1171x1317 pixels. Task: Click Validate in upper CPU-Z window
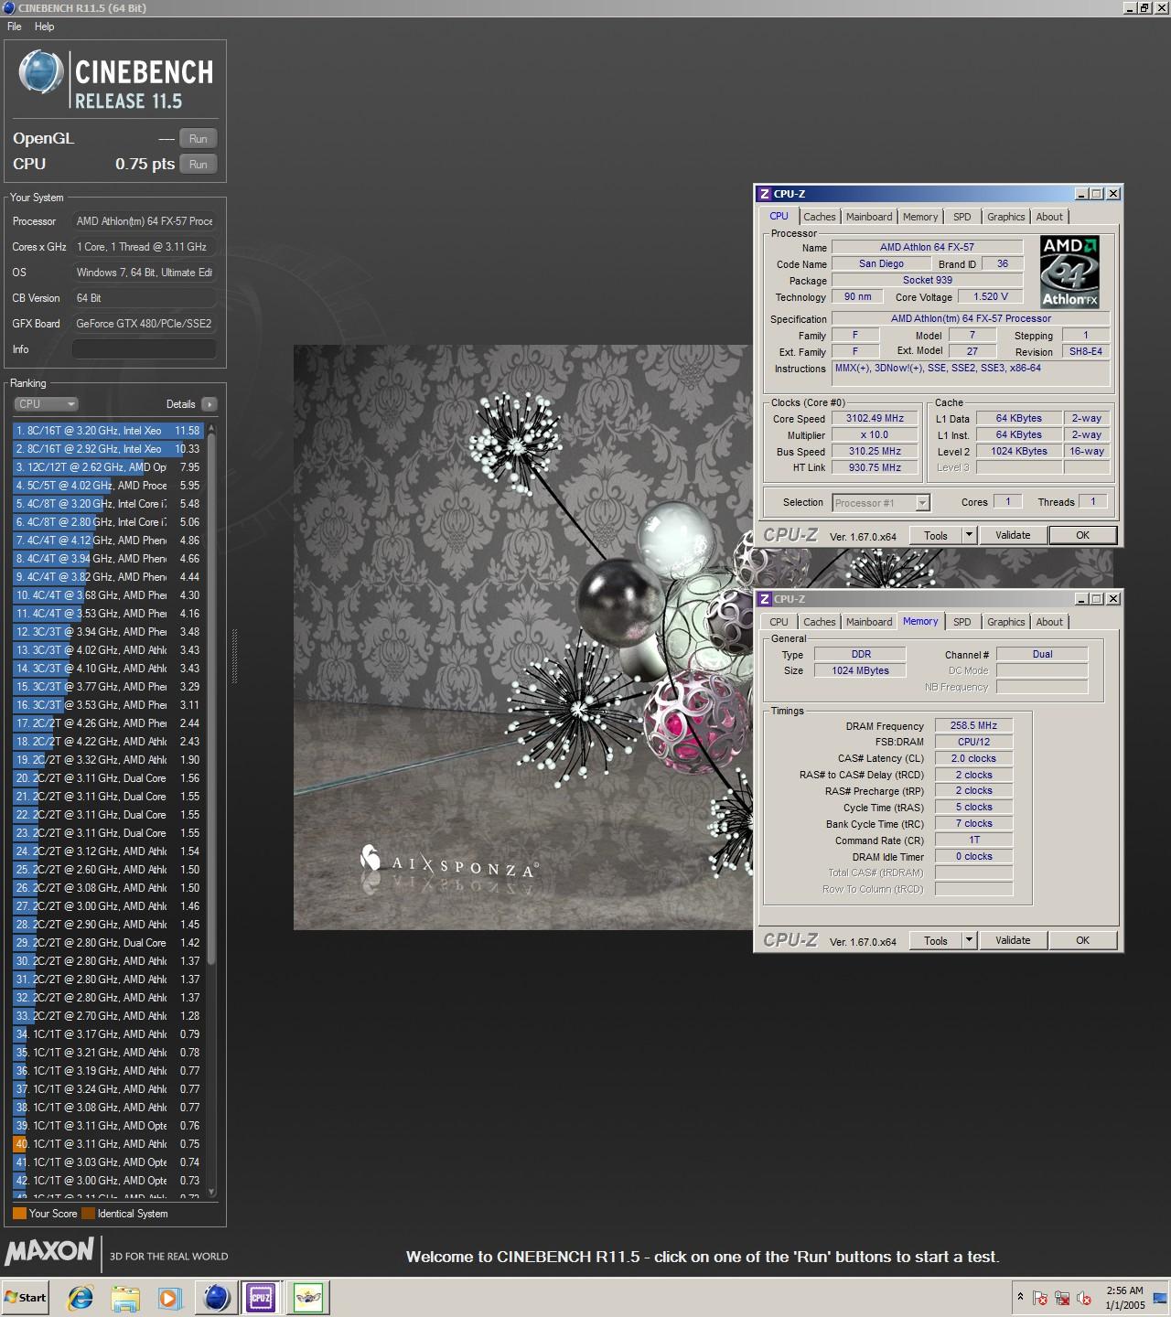[x=1013, y=535]
